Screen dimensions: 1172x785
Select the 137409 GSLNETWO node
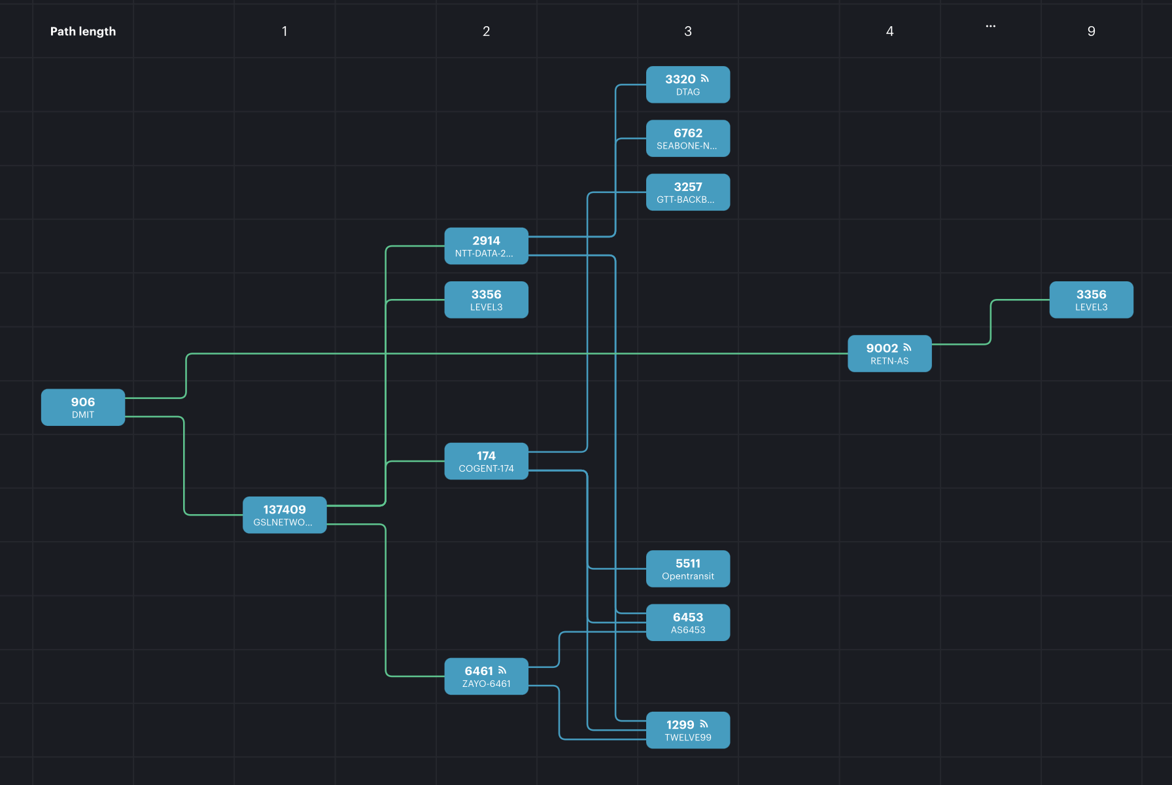click(x=284, y=515)
